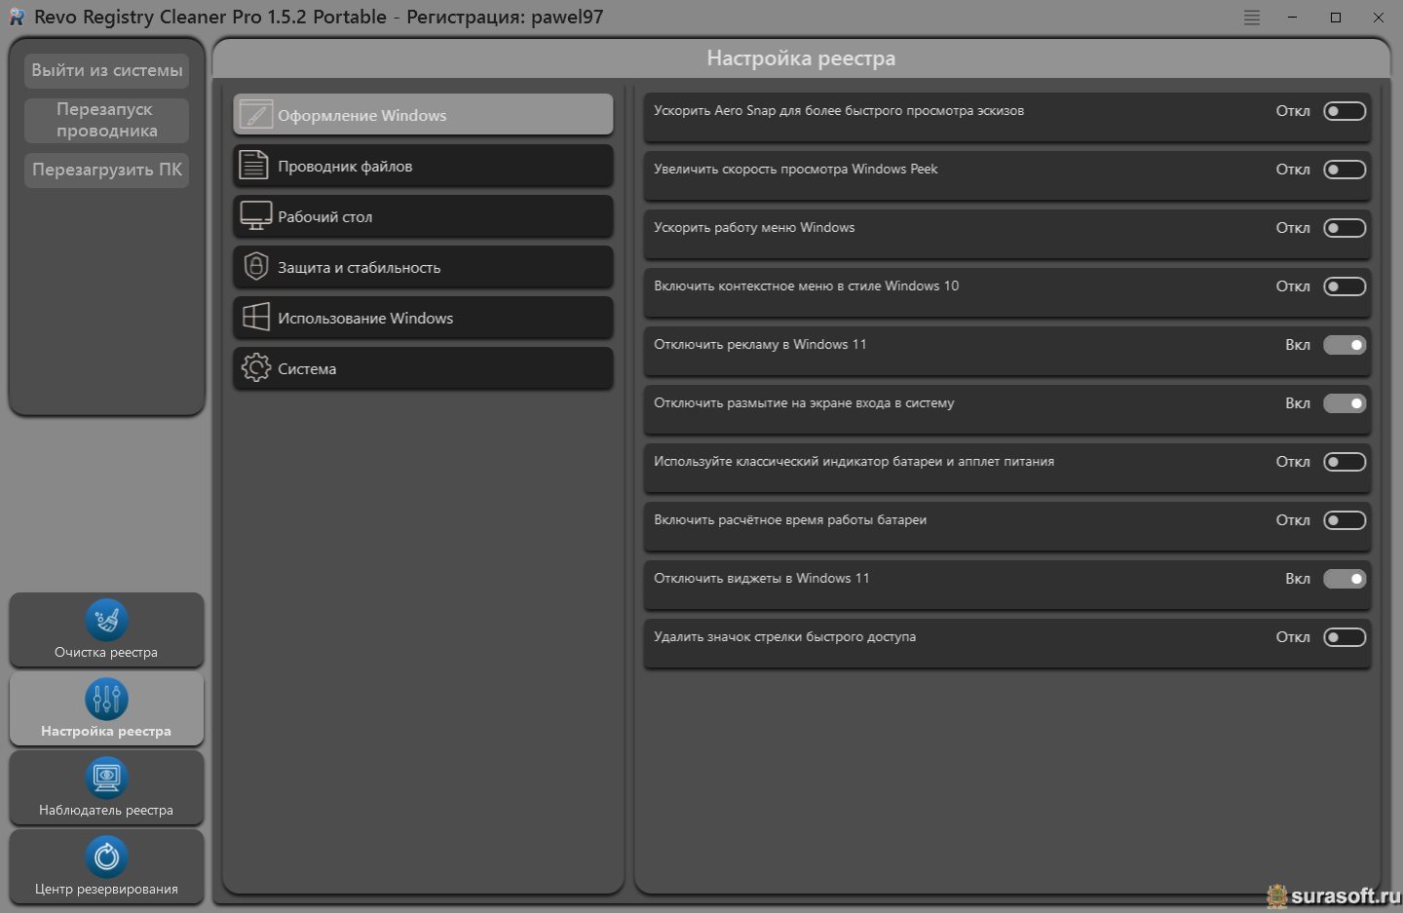The image size is (1403, 913).
Task: Click the broom icon for Очистка реестра
Action: point(106,620)
